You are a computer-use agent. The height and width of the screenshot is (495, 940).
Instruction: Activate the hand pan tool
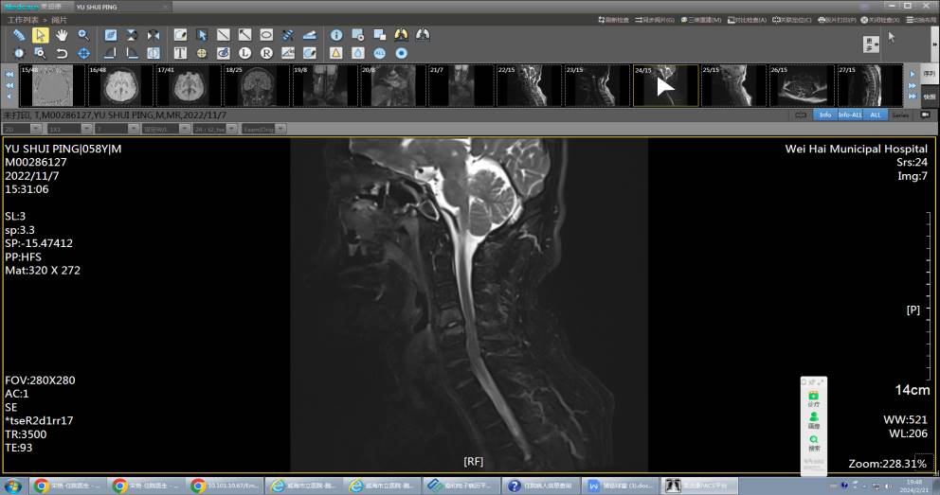click(x=62, y=35)
